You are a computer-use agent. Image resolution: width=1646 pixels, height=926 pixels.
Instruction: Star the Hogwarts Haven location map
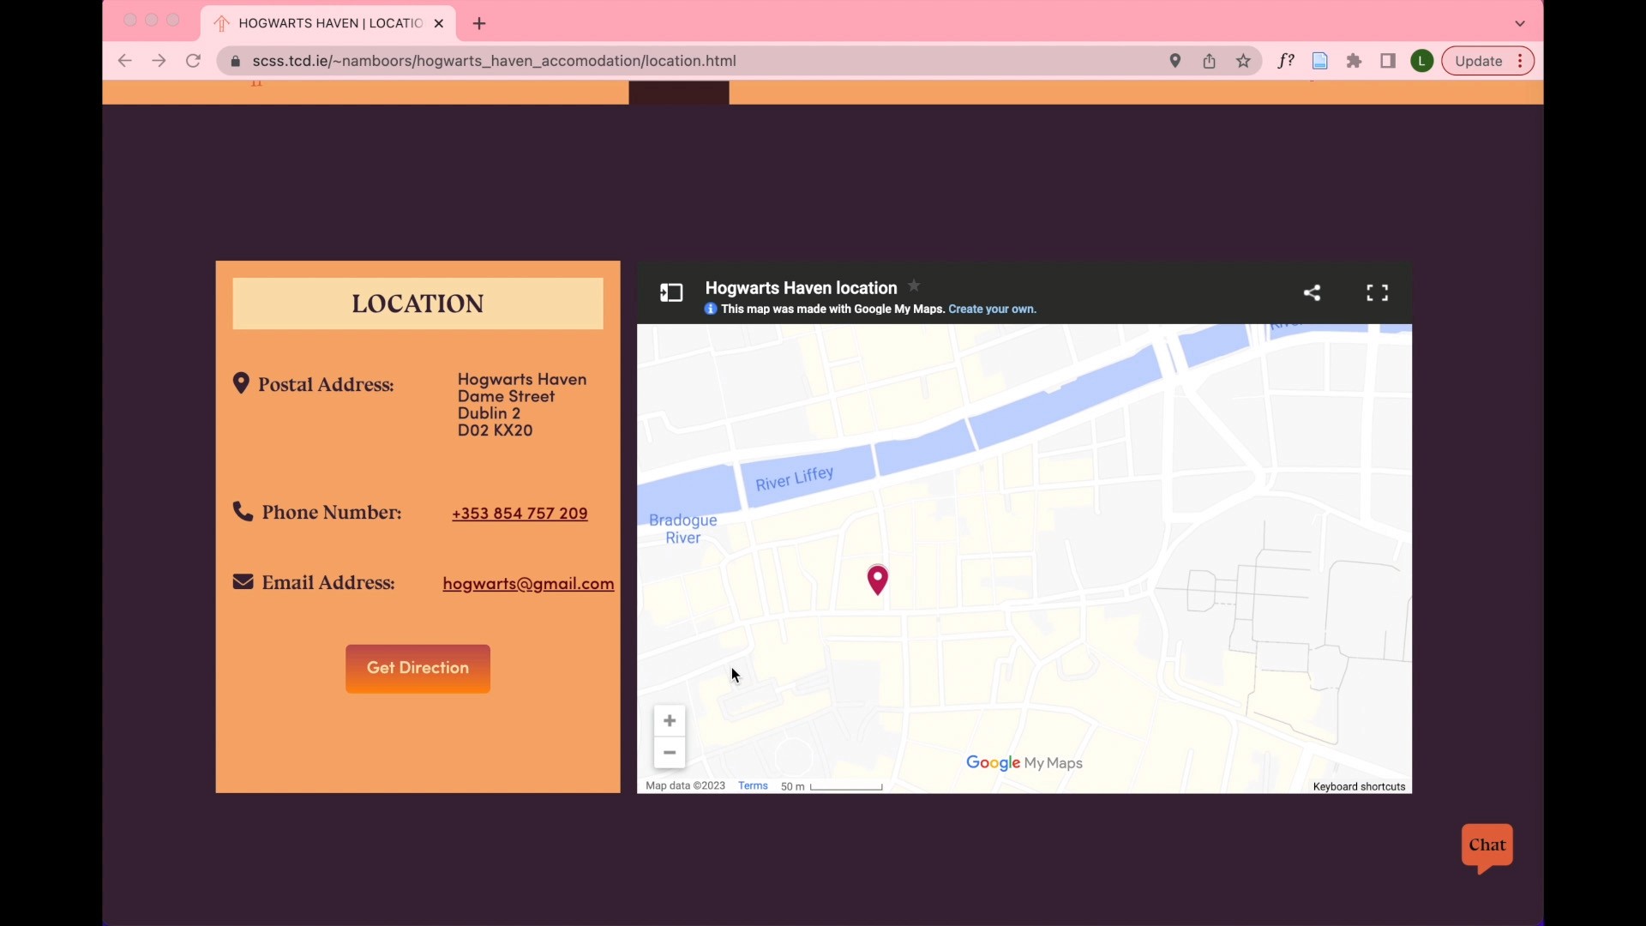(x=914, y=286)
